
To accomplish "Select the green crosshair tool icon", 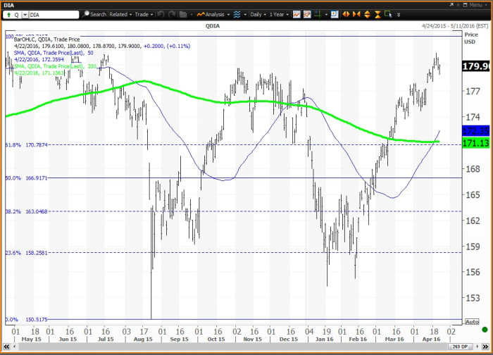I will point(318,15).
